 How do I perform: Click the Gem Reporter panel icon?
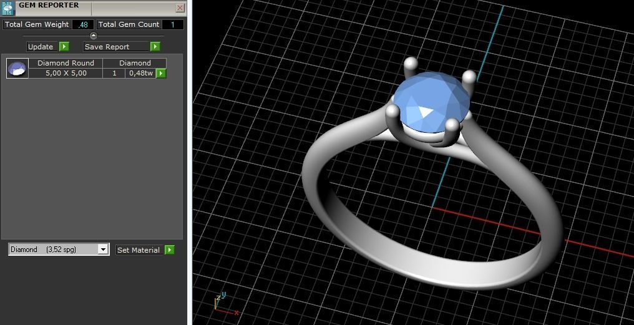click(7, 7)
